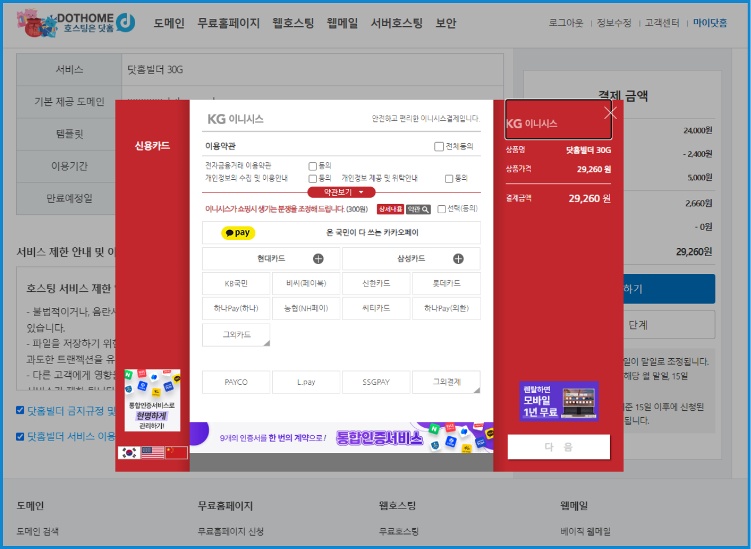Screen dimensions: 751x549
Task: Open the DOTHOME logo home page
Action: (x=76, y=23)
